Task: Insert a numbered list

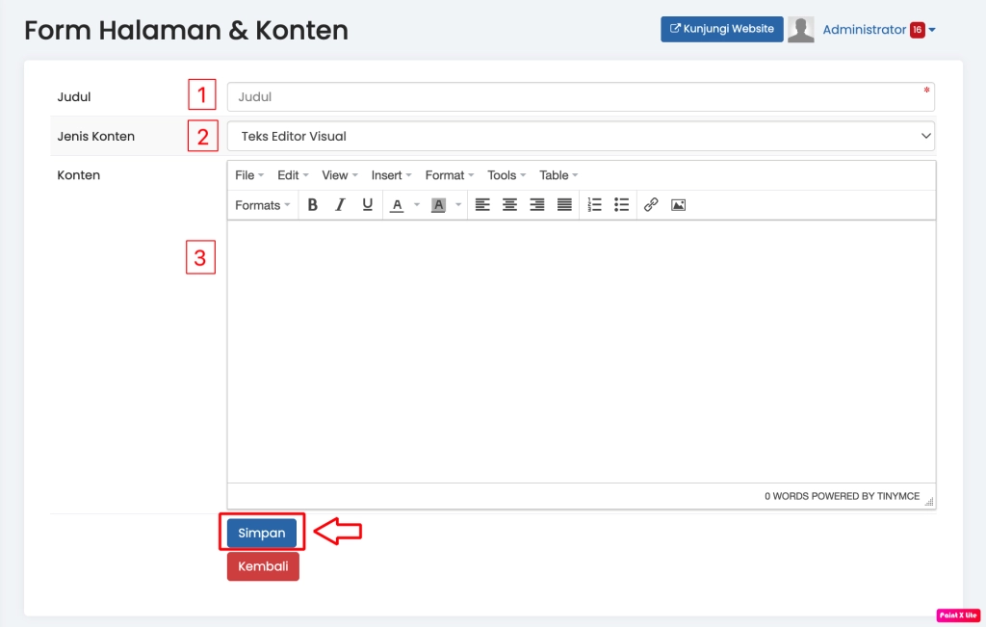Action: pyautogui.click(x=594, y=205)
